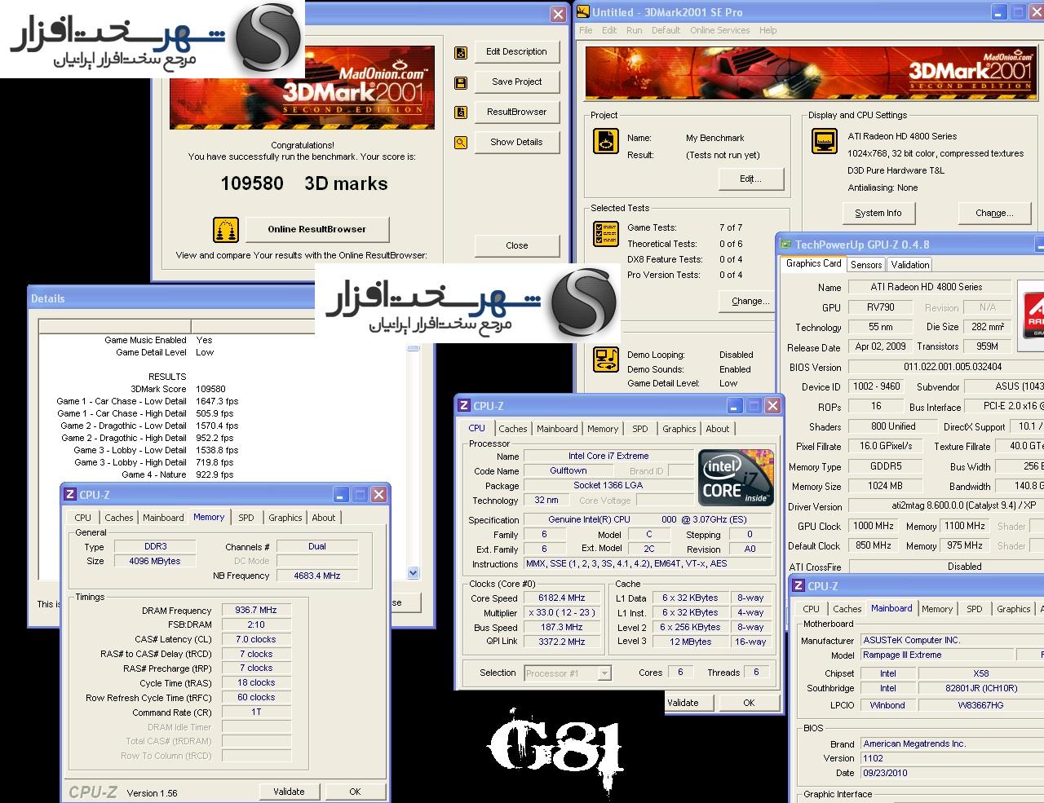The image size is (1044, 803).
Task: Open the Default menu in 3DMark2001
Action: (x=666, y=30)
